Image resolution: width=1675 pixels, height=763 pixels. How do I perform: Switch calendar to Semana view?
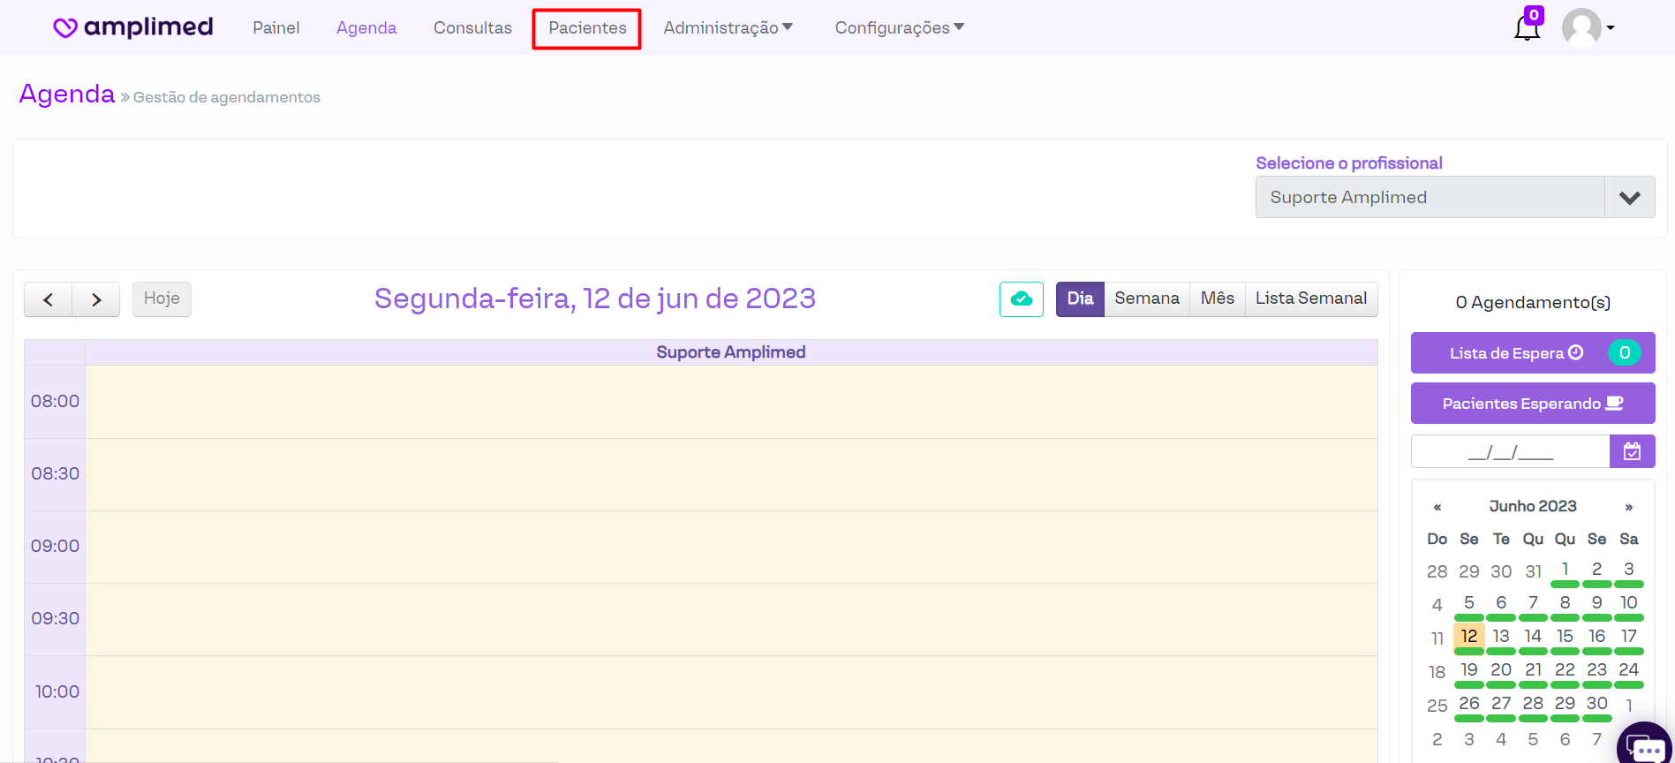(1146, 299)
